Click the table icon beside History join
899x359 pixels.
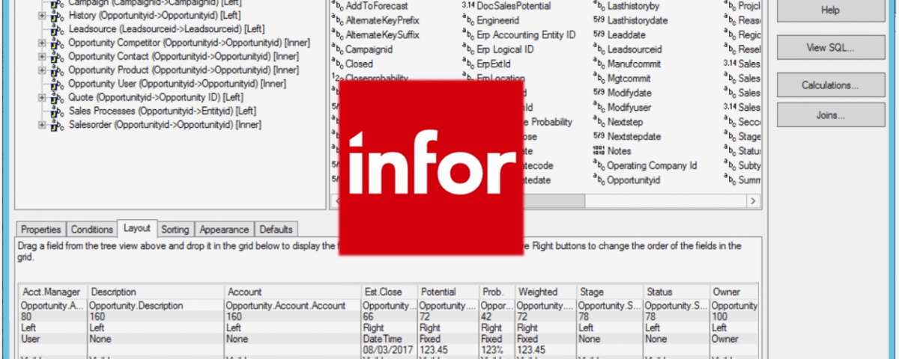58,16
